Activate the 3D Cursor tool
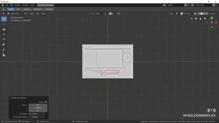This screenshot has height=123, width=219. (x=4, y=24)
